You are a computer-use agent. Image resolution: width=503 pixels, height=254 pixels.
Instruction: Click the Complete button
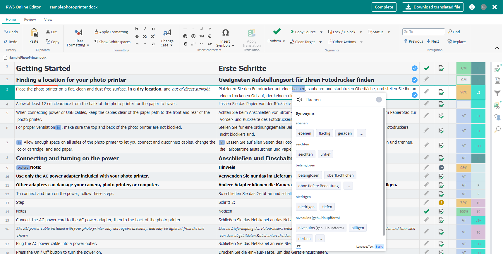tap(384, 7)
